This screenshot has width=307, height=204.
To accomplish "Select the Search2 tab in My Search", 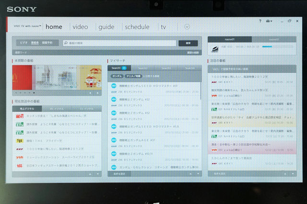I will (142, 68).
